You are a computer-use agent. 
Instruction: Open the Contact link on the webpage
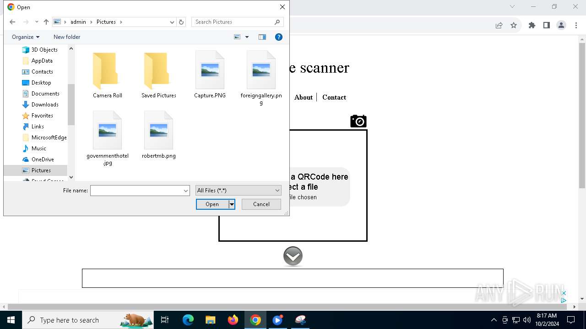pyautogui.click(x=334, y=97)
